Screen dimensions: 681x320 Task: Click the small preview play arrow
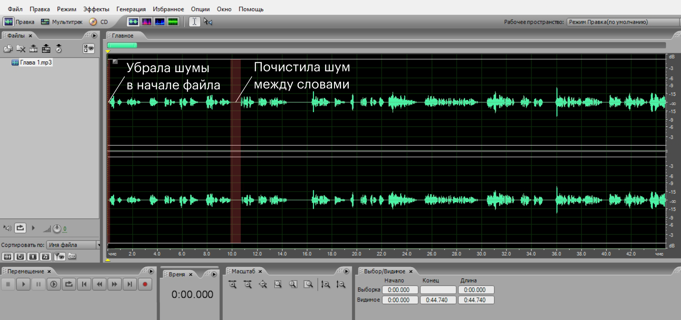pos(33,228)
